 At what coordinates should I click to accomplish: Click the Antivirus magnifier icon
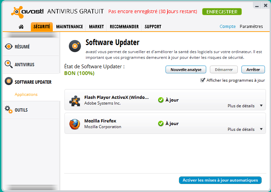[x=9, y=64]
